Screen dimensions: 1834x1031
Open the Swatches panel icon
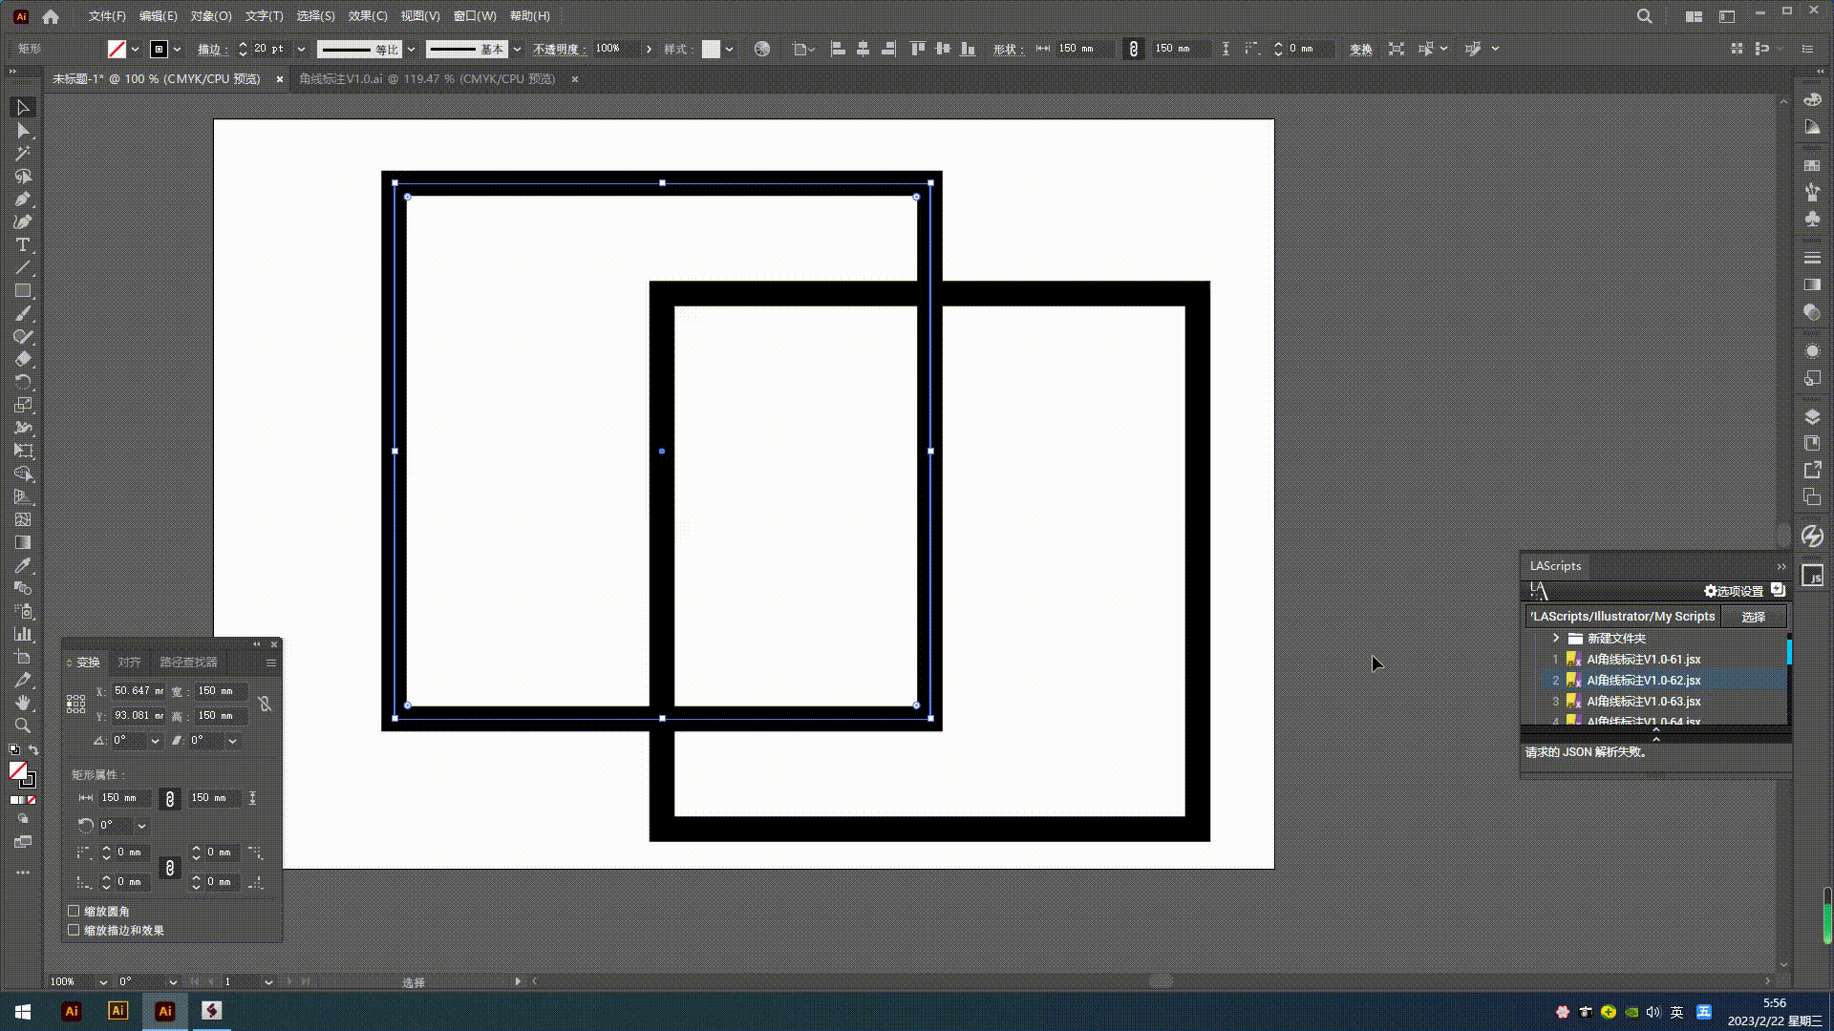point(1812,165)
